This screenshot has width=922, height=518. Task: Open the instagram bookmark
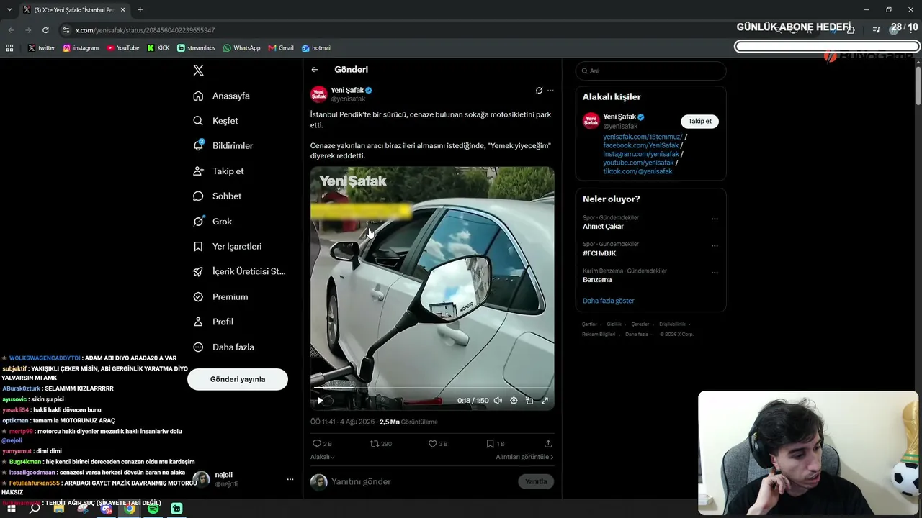(81, 48)
